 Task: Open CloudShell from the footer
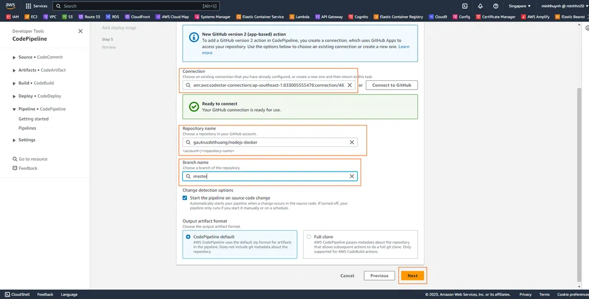tap(17, 294)
